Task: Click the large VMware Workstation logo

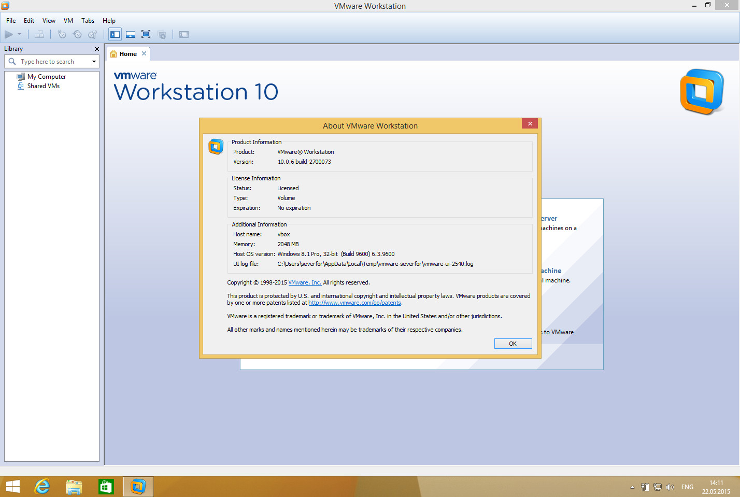Action: (702, 92)
